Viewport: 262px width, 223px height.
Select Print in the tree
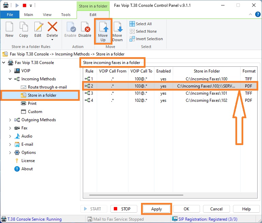click(x=32, y=103)
